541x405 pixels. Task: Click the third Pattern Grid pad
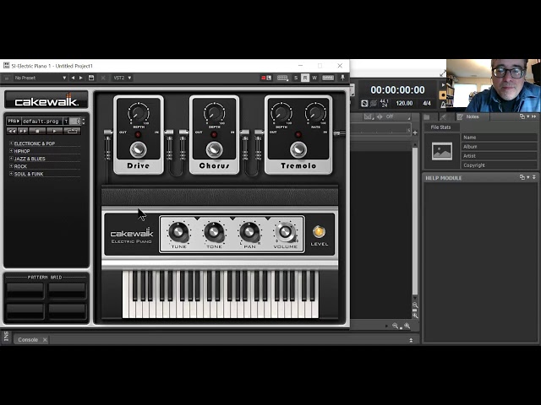(25, 311)
